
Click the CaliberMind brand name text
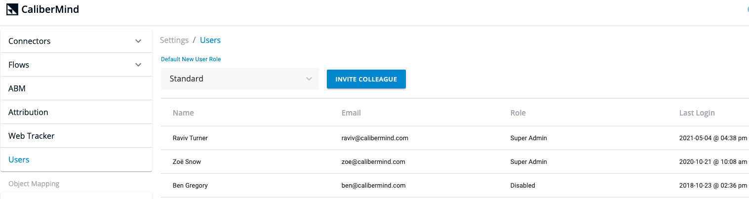pos(50,9)
